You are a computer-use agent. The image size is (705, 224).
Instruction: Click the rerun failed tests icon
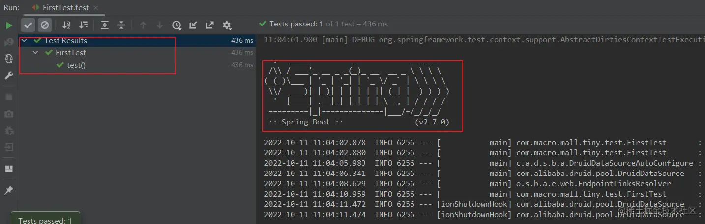click(9, 43)
